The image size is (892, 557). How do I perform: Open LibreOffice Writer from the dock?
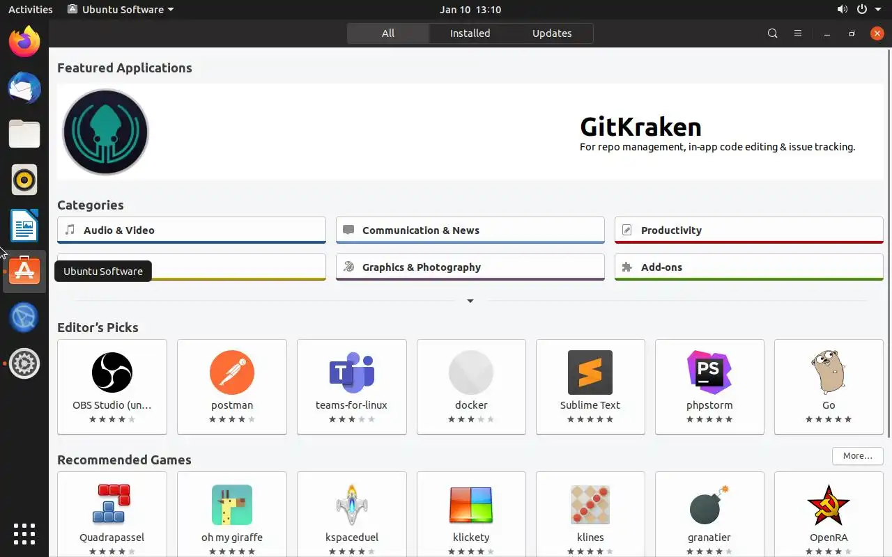(24, 226)
